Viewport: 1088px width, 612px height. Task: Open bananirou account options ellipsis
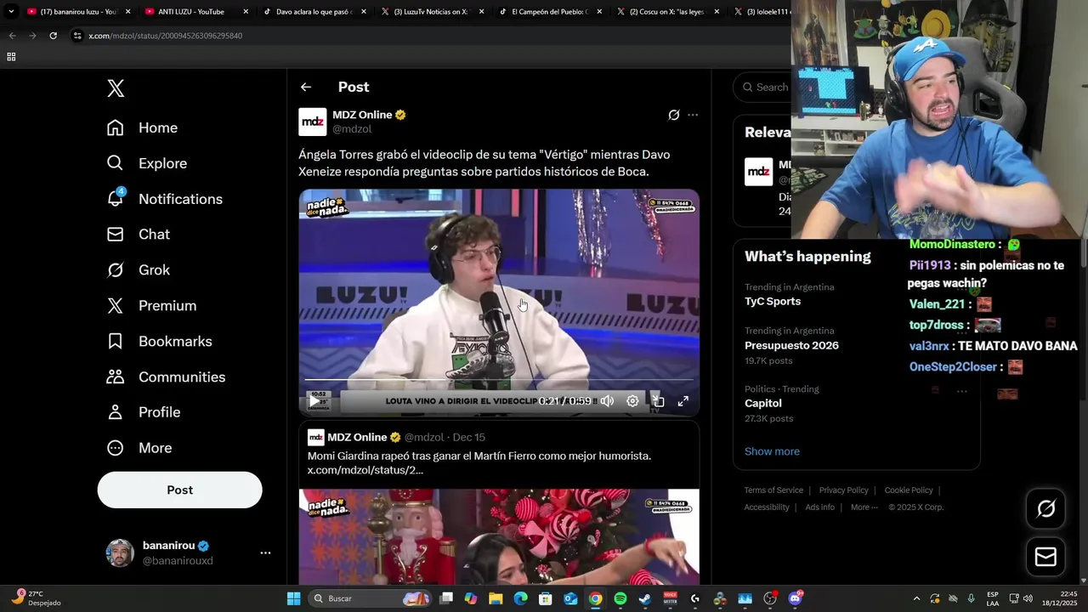(265, 552)
